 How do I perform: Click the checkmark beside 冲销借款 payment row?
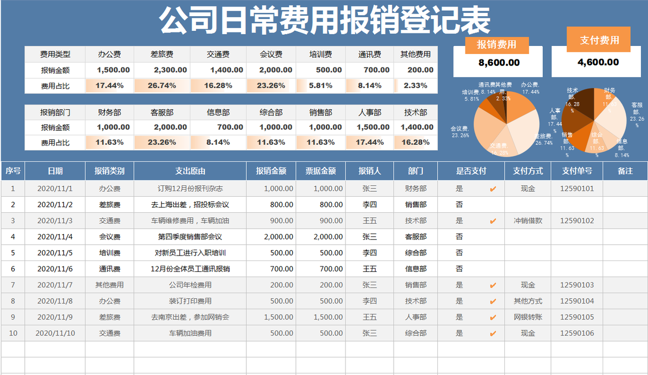coord(492,220)
